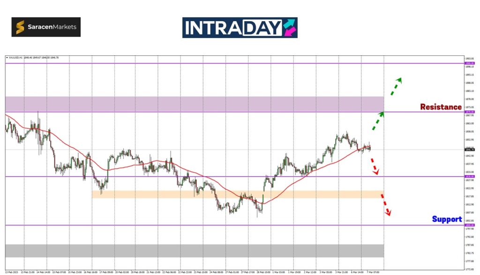Select the 1830.00 price tag on axis
Viewport: 480px width, 275px height.
click(469, 177)
